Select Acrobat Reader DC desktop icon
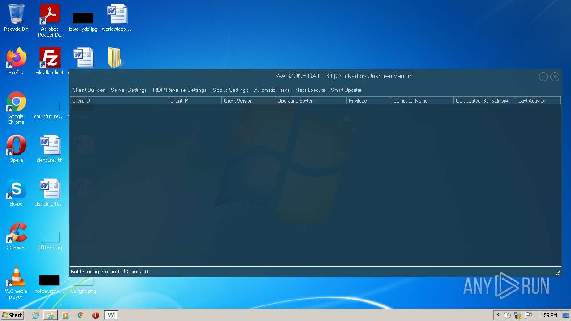The image size is (571, 321). click(50, 21)
